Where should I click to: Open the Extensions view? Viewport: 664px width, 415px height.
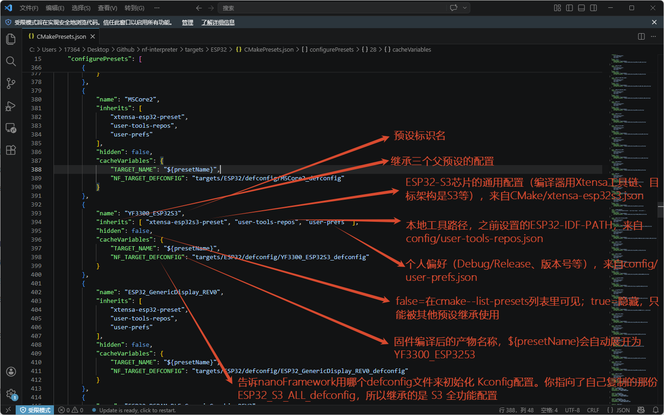point(11,150)
